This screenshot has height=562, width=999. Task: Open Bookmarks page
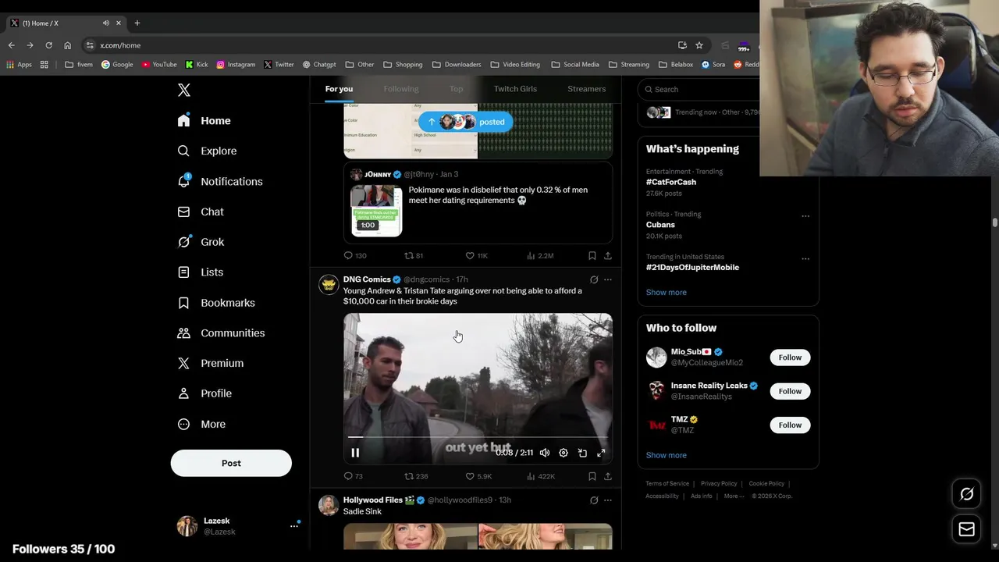coord(216,303)
